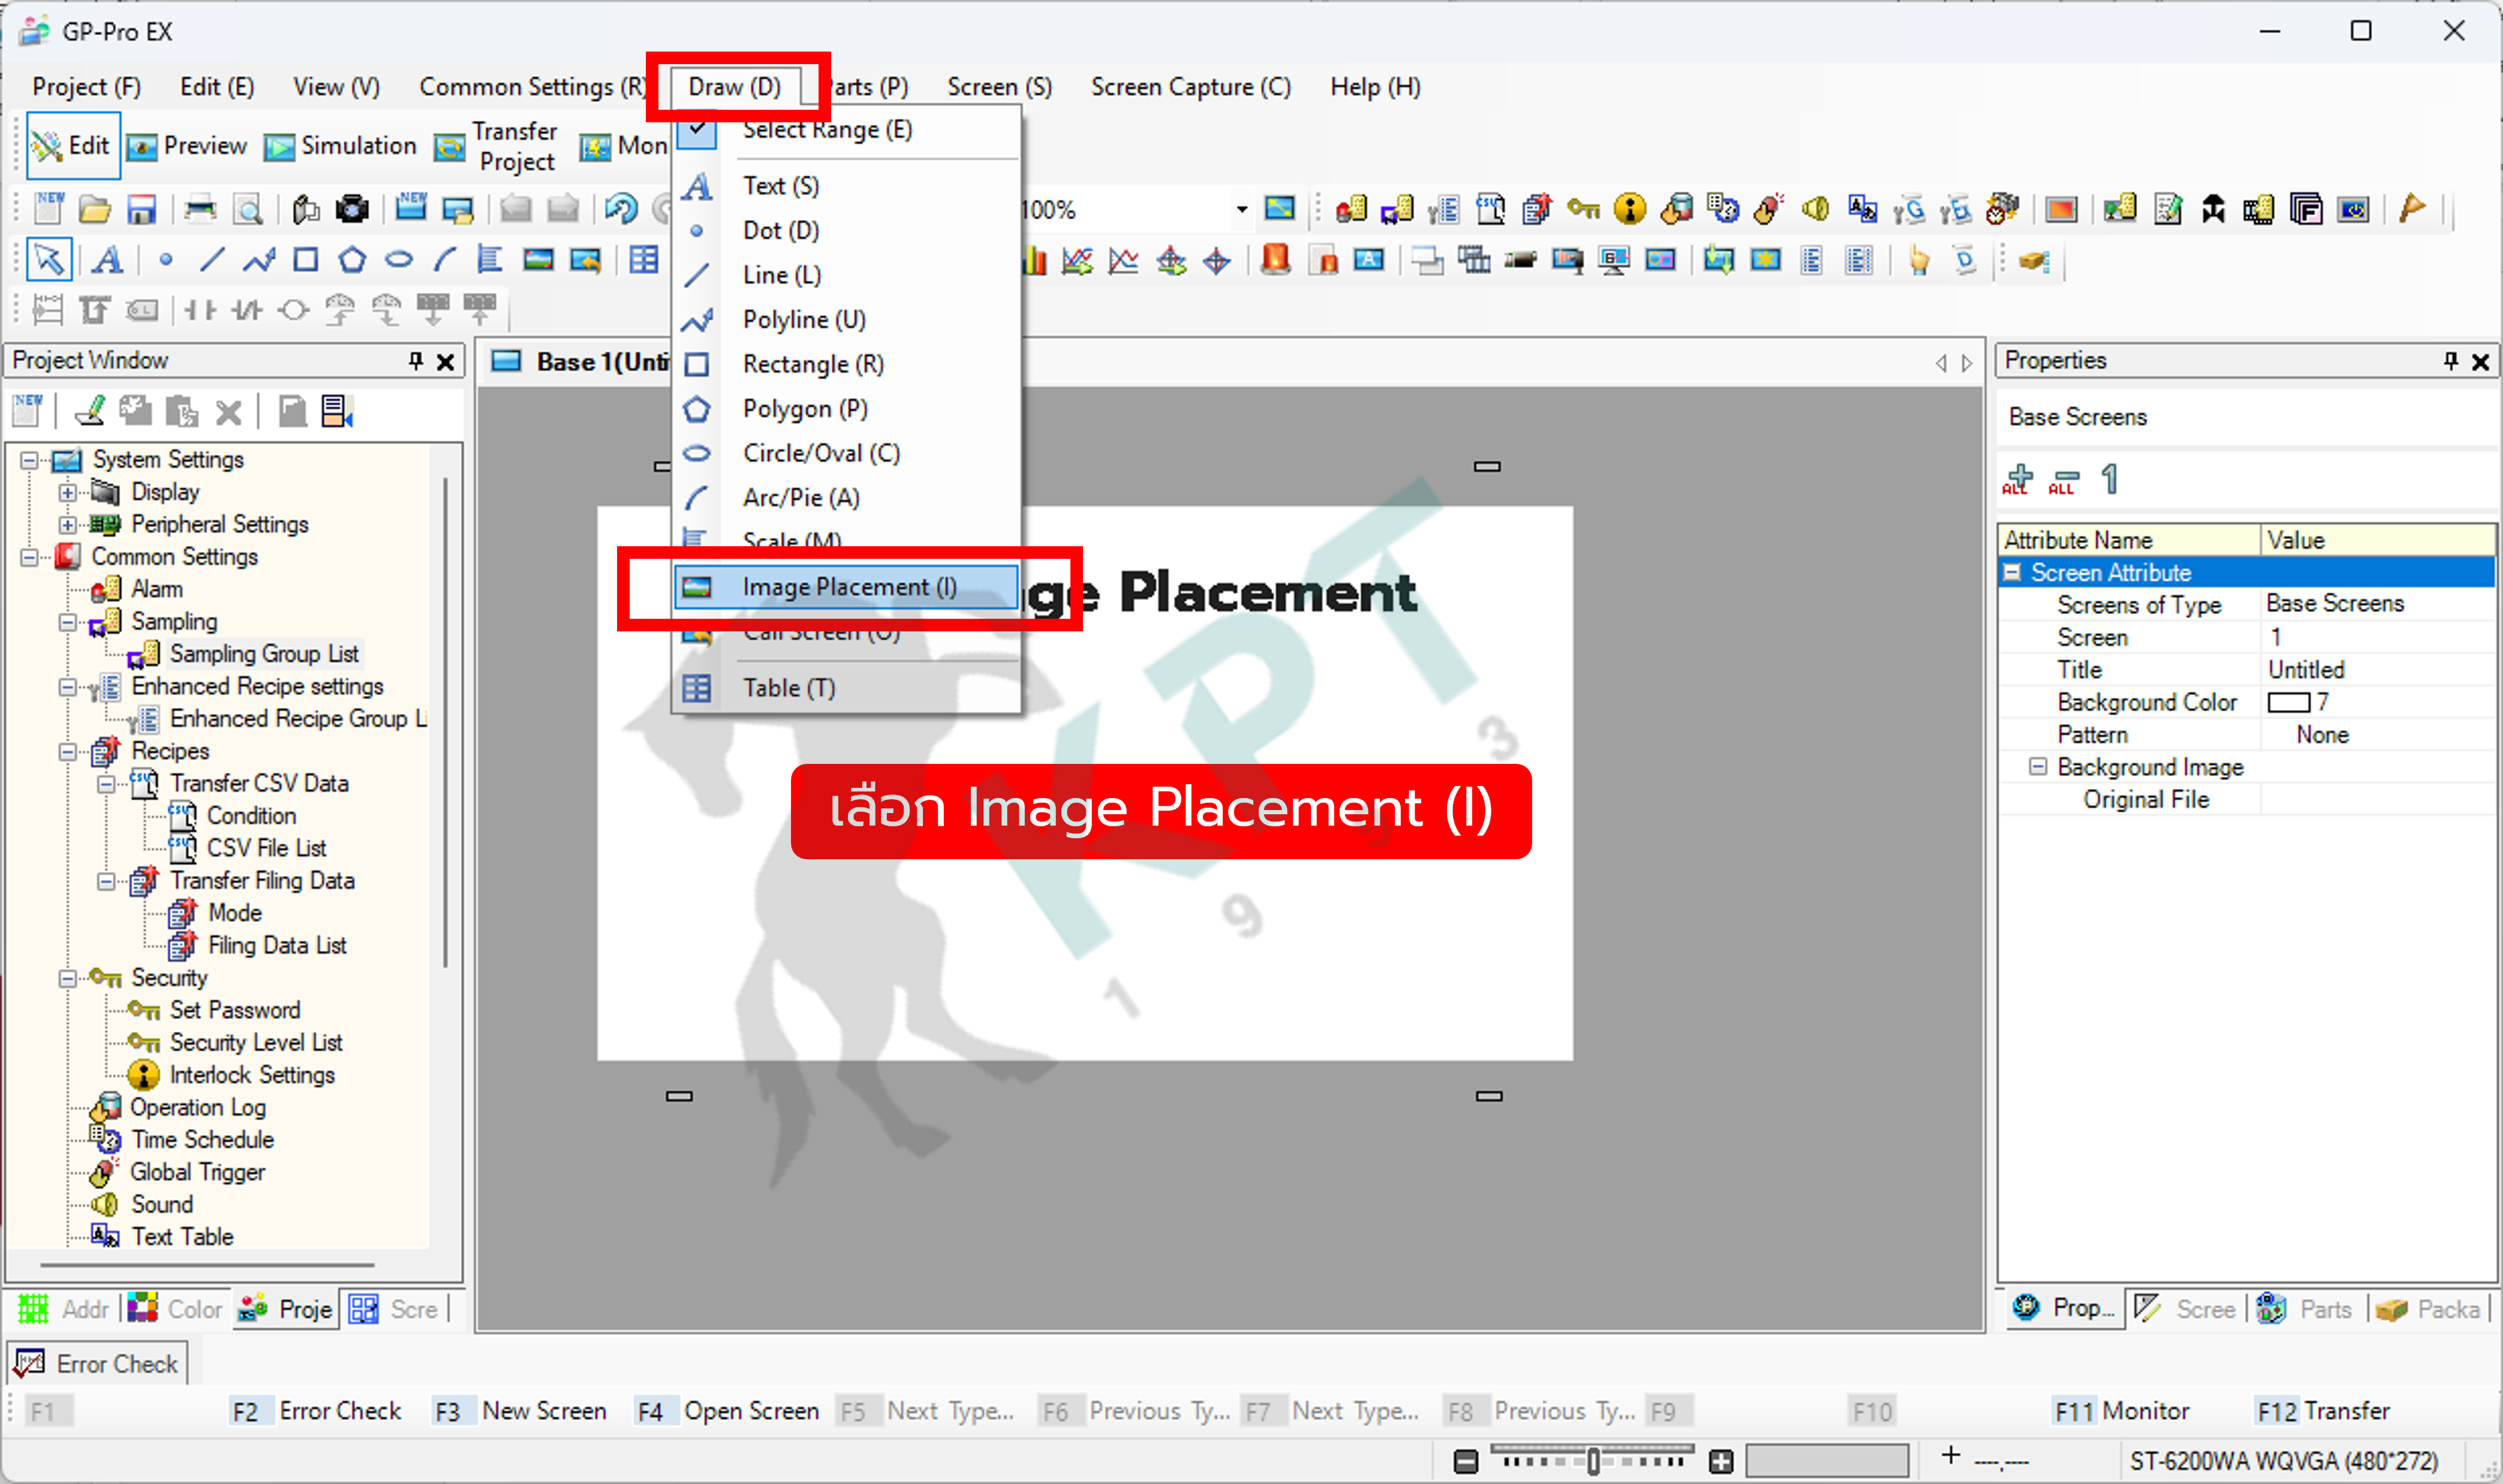The height and width of the screenshot is (1484, 2503).
Task: Open the Screen Capture (C) menu
Action: click(x=1190, y=87)
